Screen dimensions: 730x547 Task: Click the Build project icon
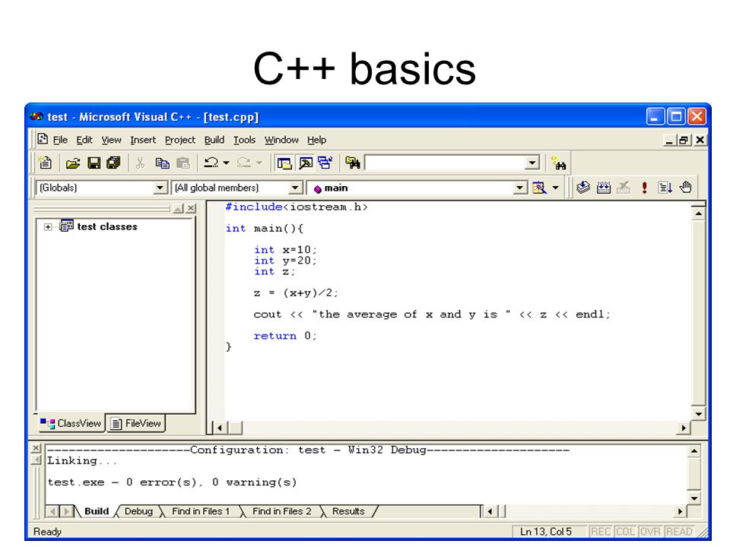pyautogui.click(x=604, y=188)
